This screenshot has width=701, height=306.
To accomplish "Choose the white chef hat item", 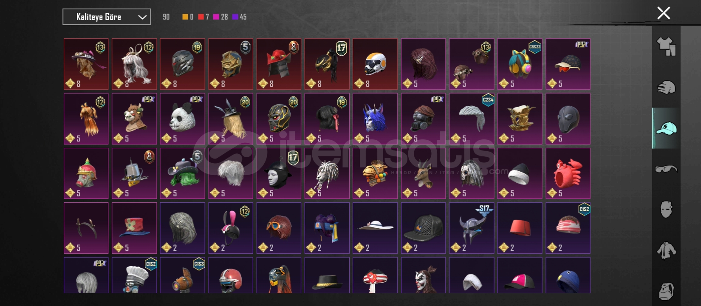I will click(134, 275).
